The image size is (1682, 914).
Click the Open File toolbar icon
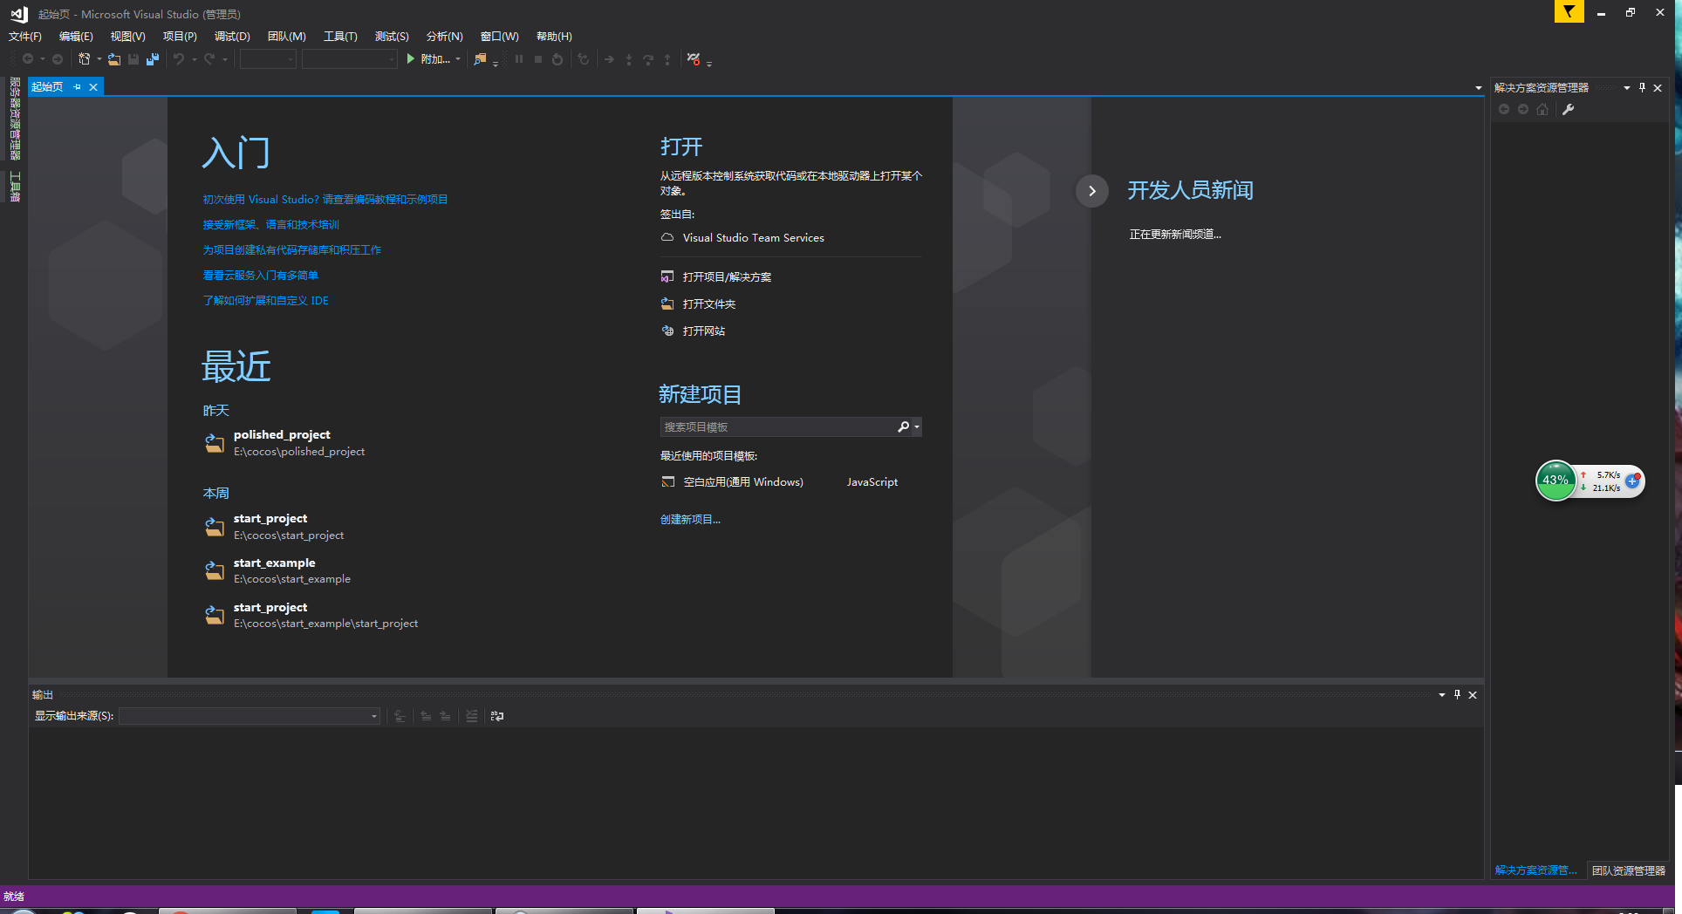point(114,59)
